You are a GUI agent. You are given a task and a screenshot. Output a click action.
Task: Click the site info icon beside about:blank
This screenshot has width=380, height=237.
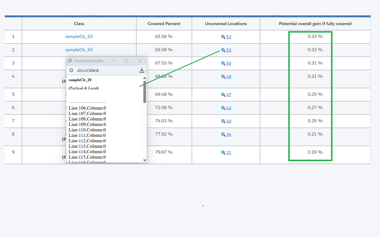pos(71,70)
